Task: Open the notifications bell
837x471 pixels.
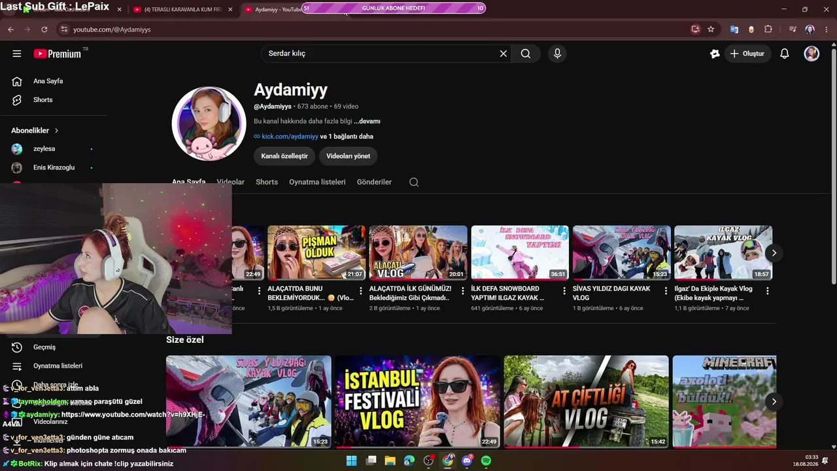Action: 785,54
